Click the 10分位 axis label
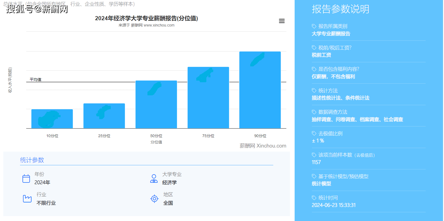Image resolution: width=444 pixels, height=221 pixels. (52, 136)
